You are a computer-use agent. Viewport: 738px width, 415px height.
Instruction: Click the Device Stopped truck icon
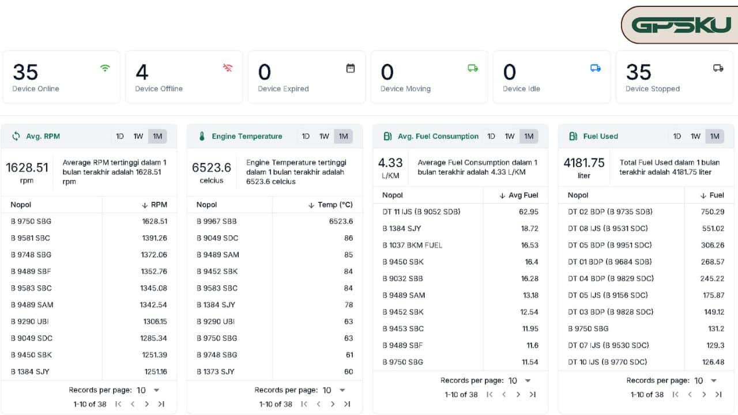718,68
